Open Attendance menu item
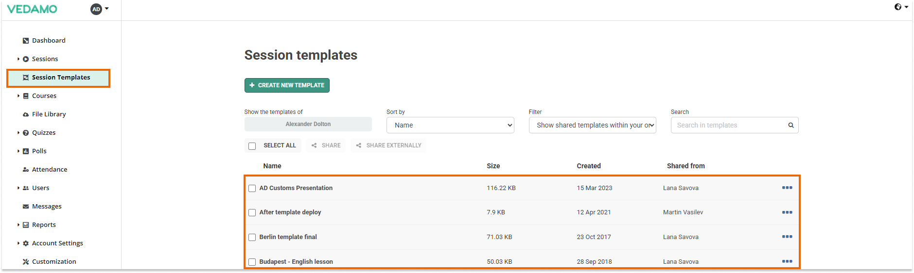The width and height of the screenshot is (914, 273). click(50, 170)
